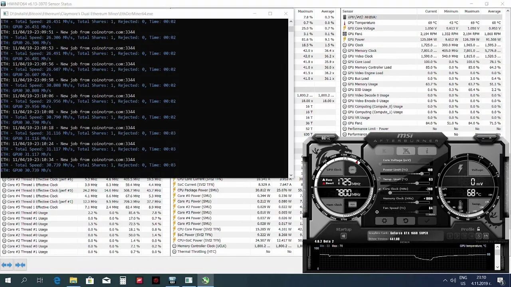
Task: Select GPU Memory Clock sensor row
Action: click(x=421, y=51)
